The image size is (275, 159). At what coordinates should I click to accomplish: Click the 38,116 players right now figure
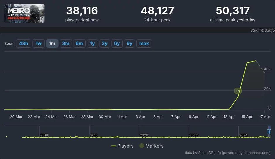tap(82, 11)
